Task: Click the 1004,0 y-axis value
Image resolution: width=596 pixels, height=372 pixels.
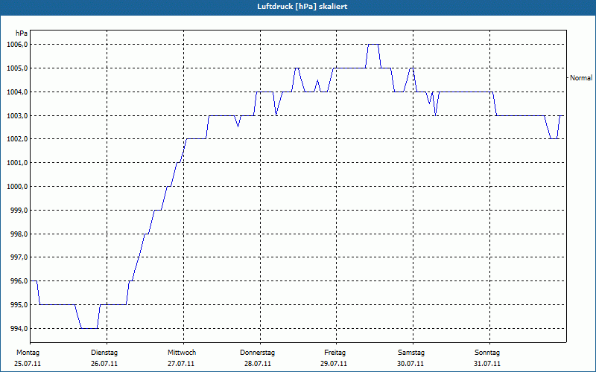Action: [x=17, y=92]
